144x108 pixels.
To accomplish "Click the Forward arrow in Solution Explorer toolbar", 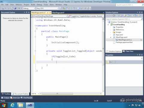I will coord(110,16).
